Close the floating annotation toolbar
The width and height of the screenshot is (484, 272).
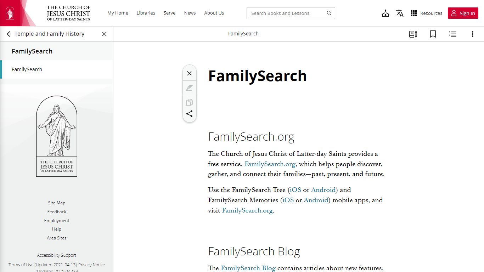pos(190,73)
